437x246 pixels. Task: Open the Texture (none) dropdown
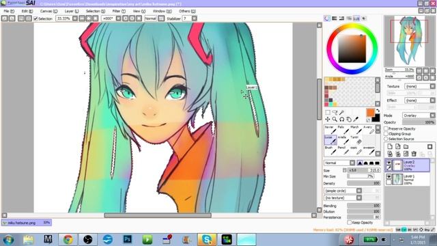420,87
